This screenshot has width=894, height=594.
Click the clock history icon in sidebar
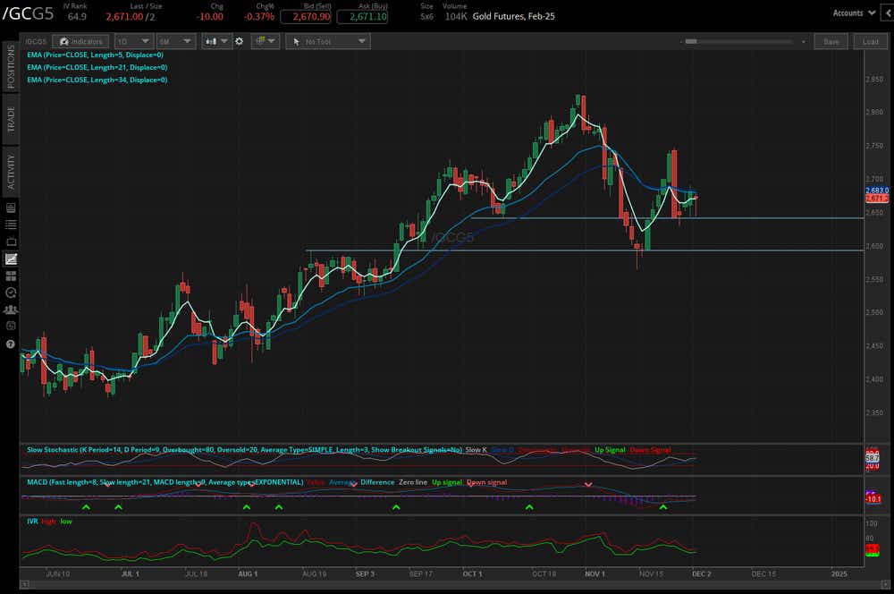click(x=11, y=291)
